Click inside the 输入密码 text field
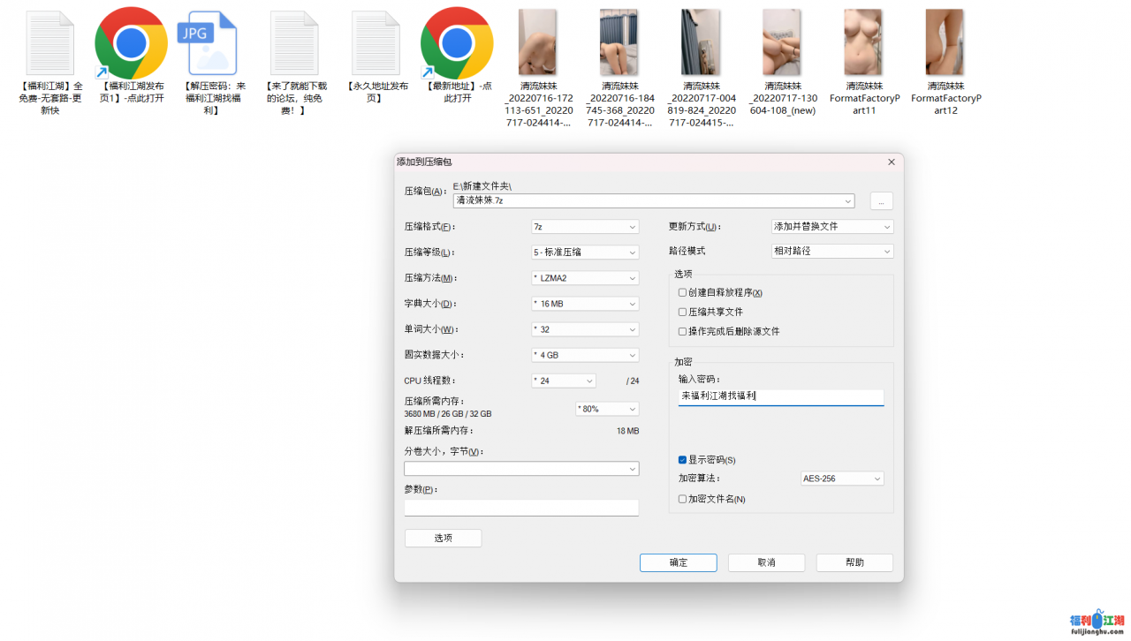 tap(780, 397)
